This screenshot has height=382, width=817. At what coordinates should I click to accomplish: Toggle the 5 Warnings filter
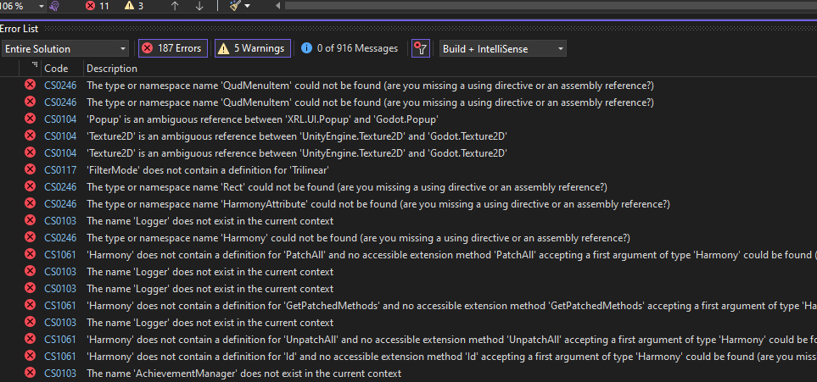(252, 48)
